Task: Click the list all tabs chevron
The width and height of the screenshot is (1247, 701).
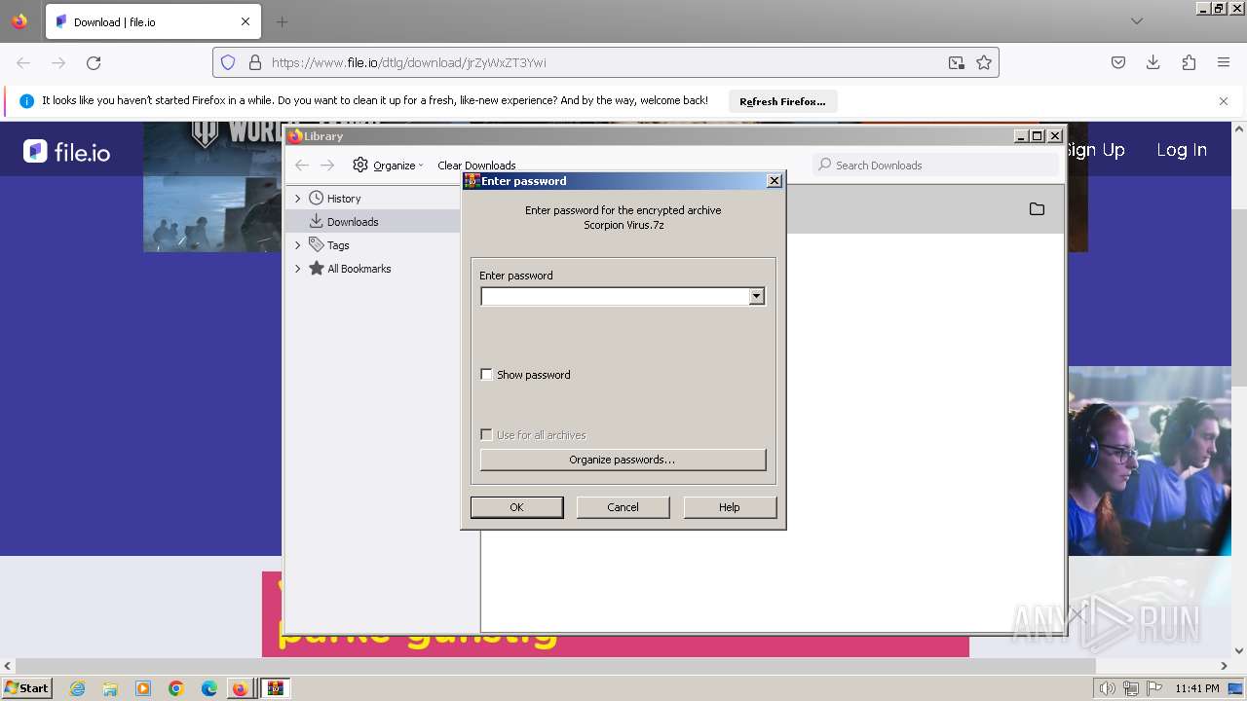Action: click(x=1137, y=21)
